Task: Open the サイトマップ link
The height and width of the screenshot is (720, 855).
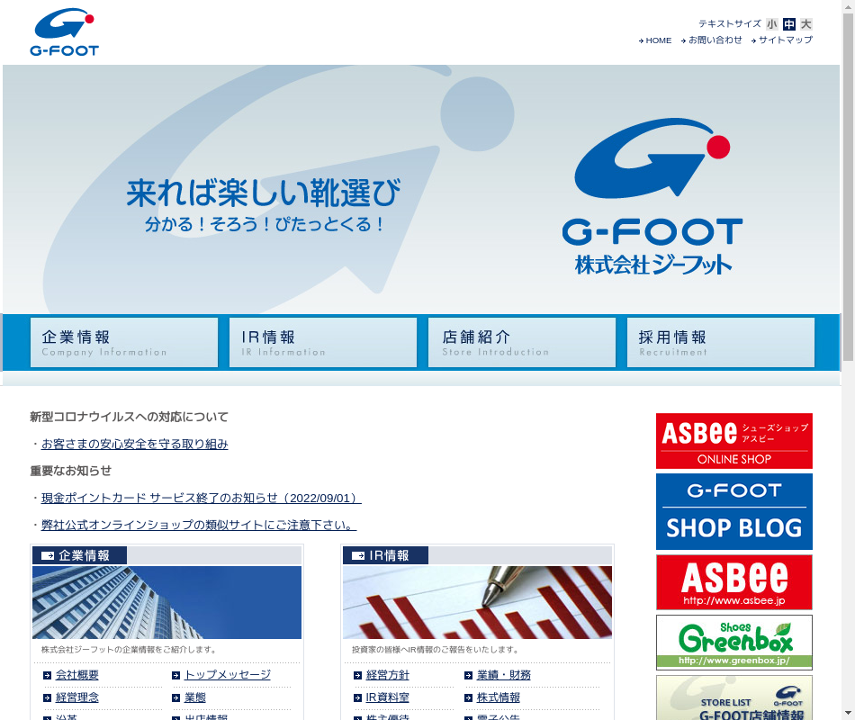Action: pyautogui.click(x=785, y=40)
